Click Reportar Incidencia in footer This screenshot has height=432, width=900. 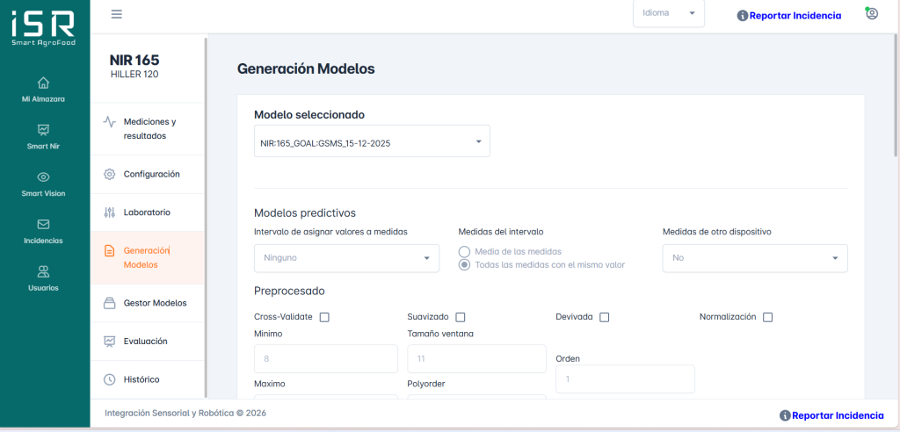point(831,415)
